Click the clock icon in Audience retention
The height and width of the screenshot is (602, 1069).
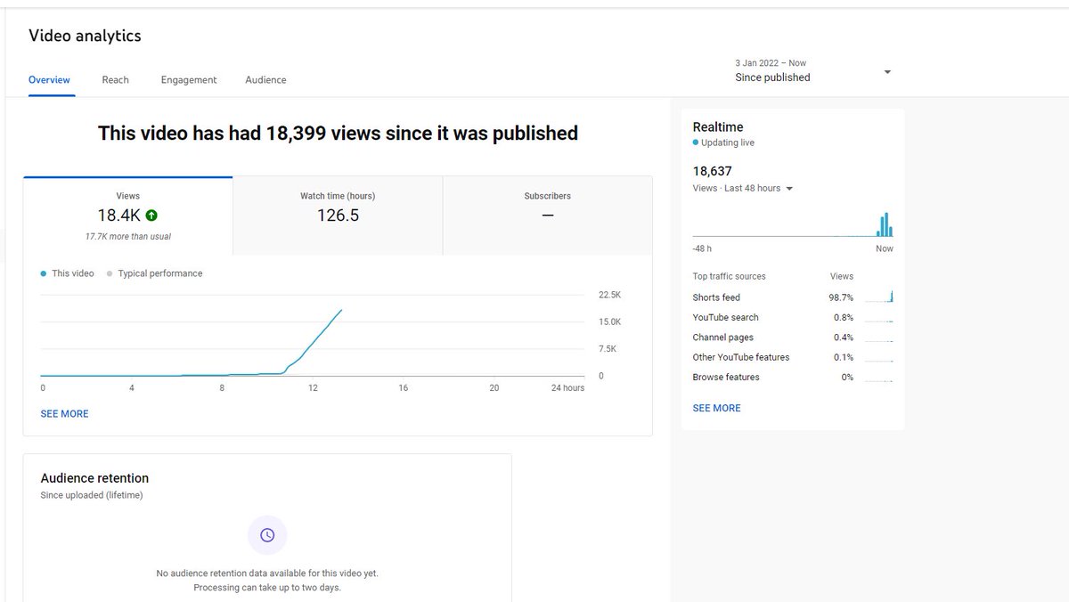tap(267, 535)
